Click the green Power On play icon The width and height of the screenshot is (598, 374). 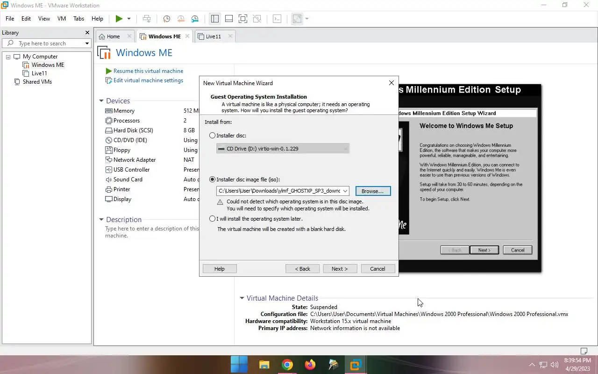click(119, 19)
